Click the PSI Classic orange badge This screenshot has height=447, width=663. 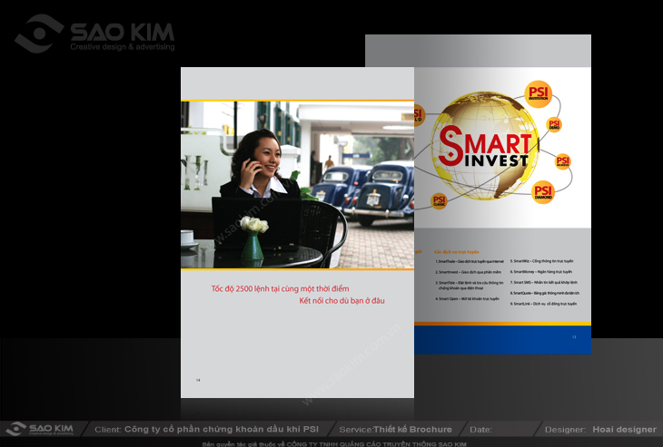click(440, 201)
